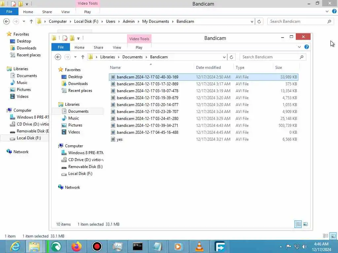Image resolution: width=338 pixels, height=253 pixels.
Task: Customize Quick Access Toolbar dropdown, front window
Action: 78,39
